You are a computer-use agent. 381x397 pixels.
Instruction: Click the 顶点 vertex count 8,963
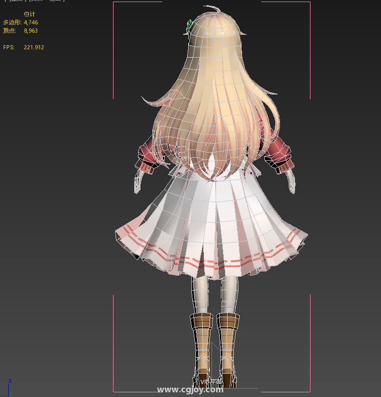click(31, 31)
